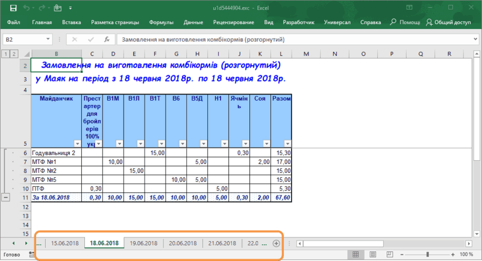Open filter dropdown for Разом column
Viewport: 482px width, 261px height.
click(287, 143)
